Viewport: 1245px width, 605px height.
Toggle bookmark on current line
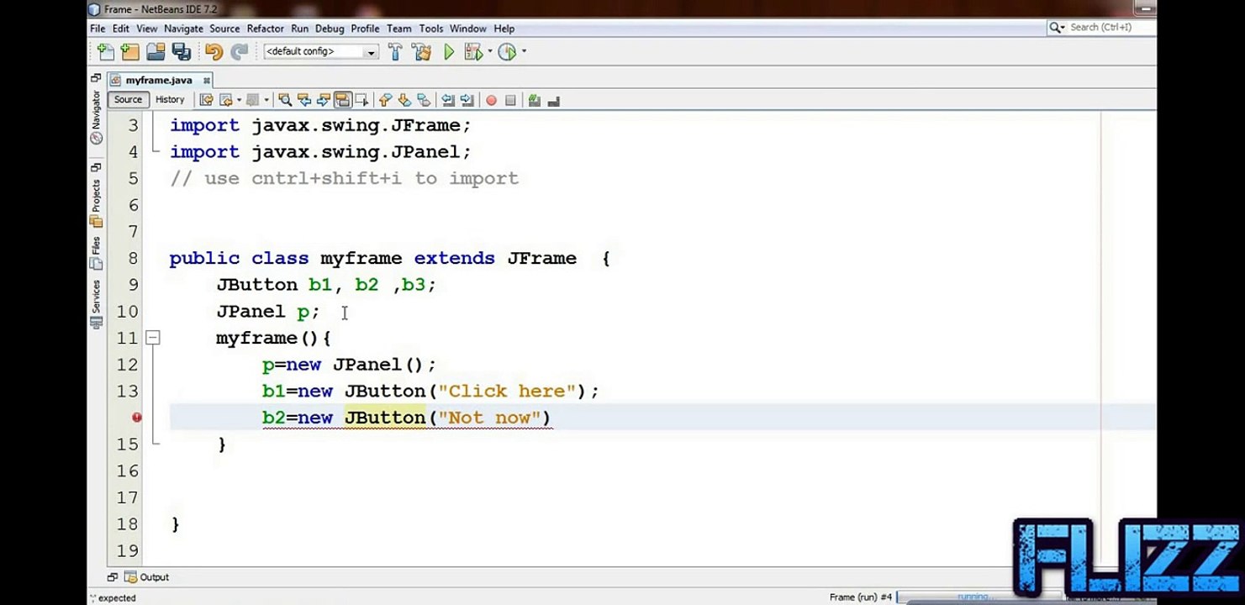(x=424, y=100)
